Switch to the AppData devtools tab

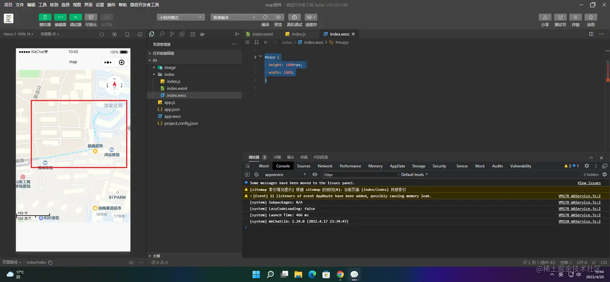pyautogui.click(x=397, y=166)
